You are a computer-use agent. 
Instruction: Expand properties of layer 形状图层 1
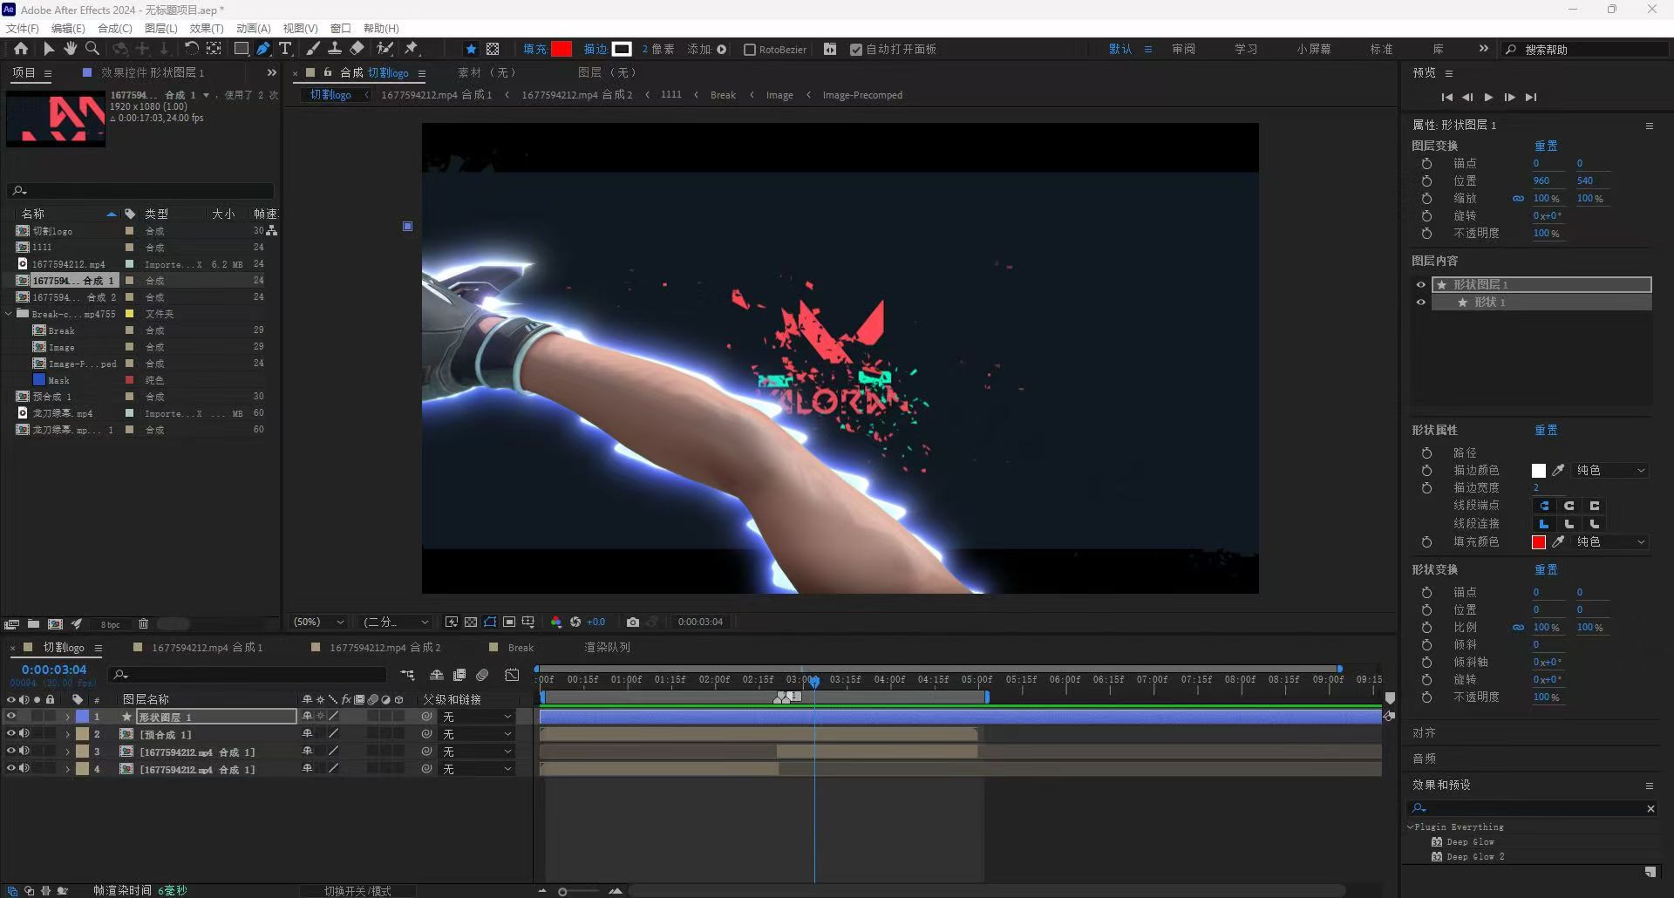pyautogui.click(x=67, y=717)
